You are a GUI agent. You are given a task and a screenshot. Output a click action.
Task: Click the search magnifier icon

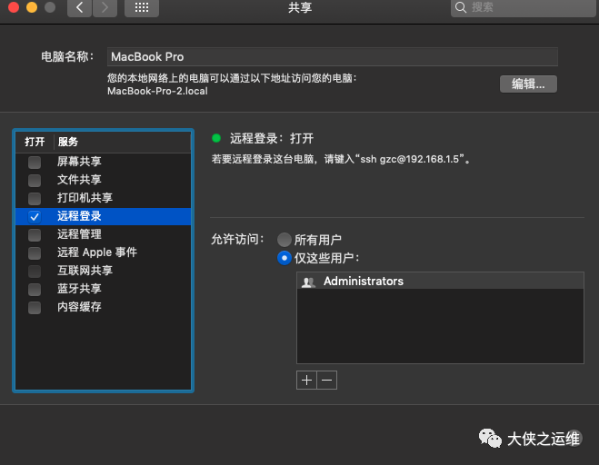[x=461, y=7]
